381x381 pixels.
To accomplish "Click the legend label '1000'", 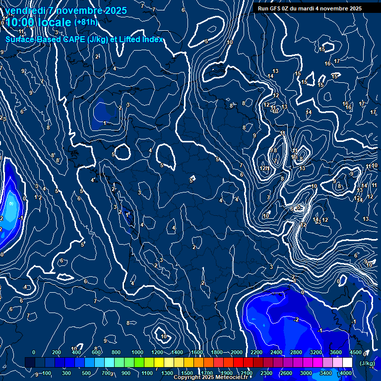I will [137, 352].
